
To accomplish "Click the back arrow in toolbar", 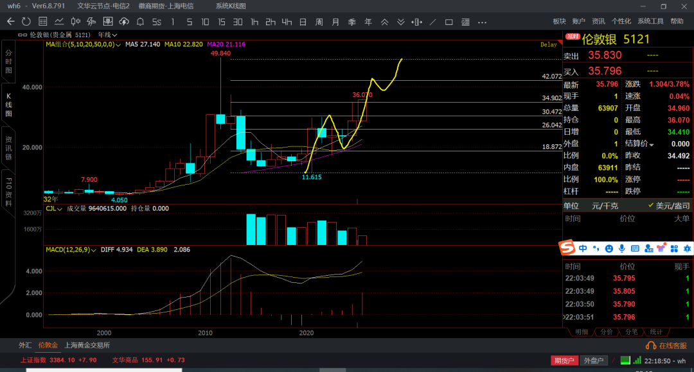I will [11, 22].
